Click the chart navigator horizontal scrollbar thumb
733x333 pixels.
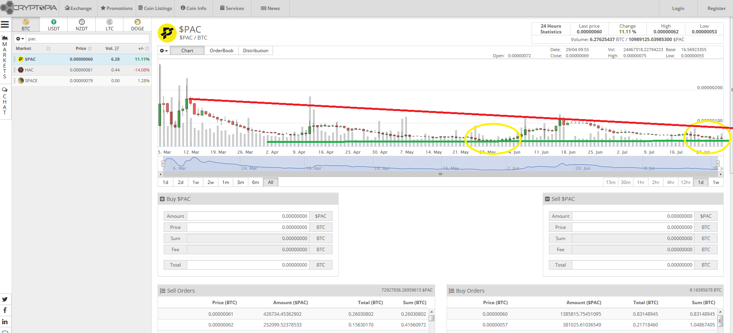[x=440, y=174]
